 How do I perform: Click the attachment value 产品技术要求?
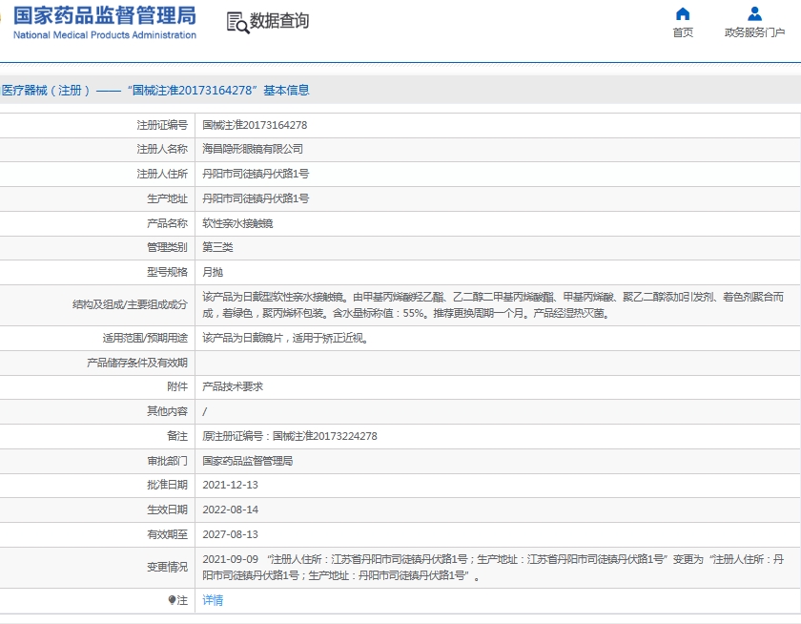233,386
